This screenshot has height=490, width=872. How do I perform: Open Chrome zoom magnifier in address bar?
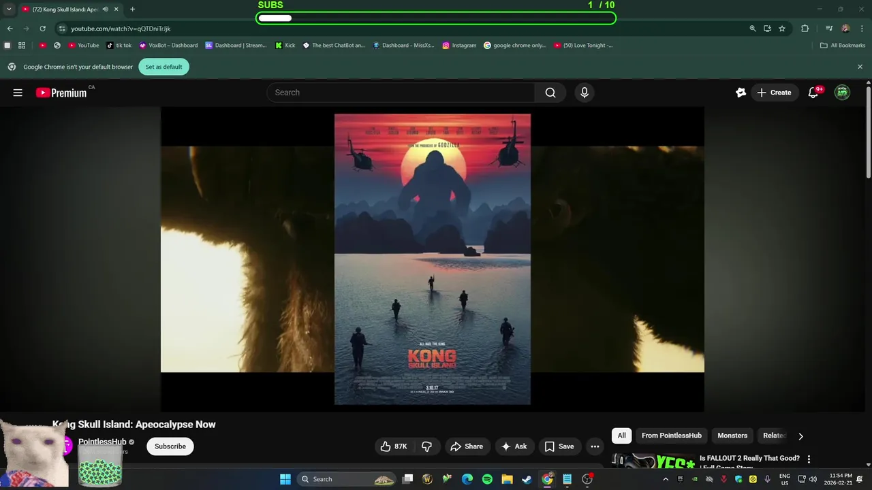coord(753,29)
